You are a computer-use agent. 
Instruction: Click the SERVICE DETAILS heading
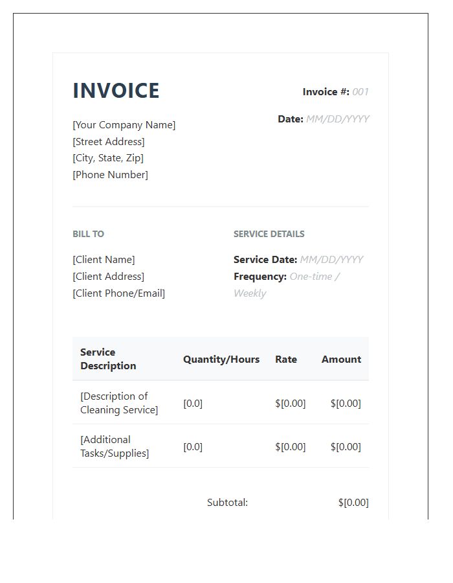pos(269,234)
